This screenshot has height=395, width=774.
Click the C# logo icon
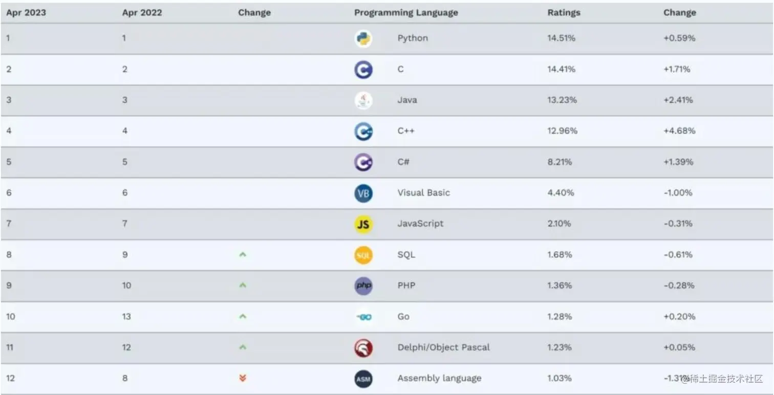pyautogui.click(x=363, y=162)
